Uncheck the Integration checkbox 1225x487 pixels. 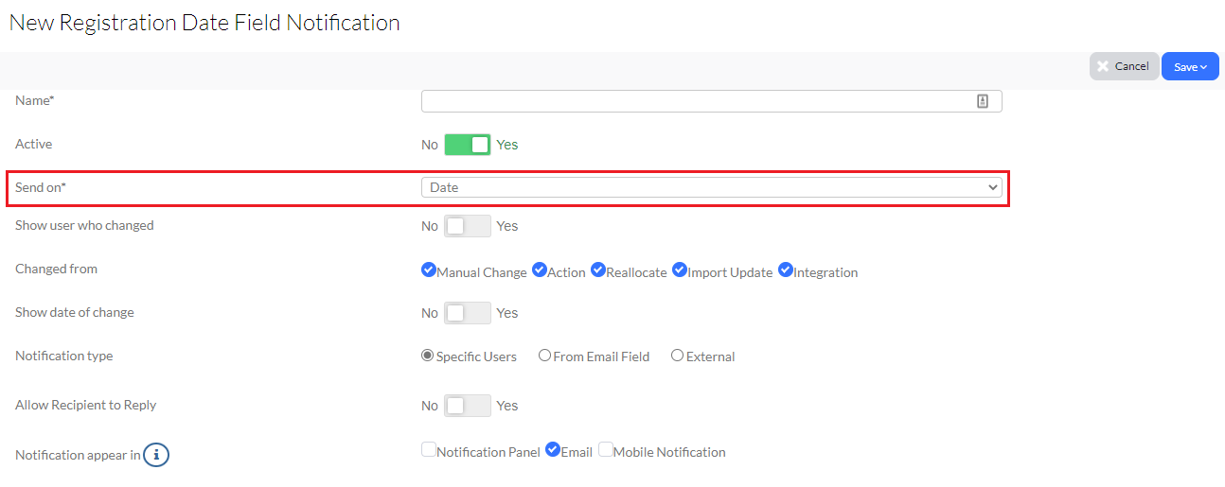tap(786, 270)
